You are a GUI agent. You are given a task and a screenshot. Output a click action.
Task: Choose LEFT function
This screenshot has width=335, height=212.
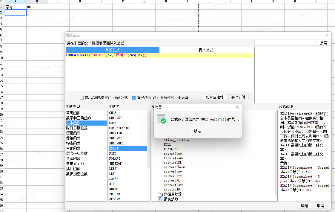(x=128, y=169)
